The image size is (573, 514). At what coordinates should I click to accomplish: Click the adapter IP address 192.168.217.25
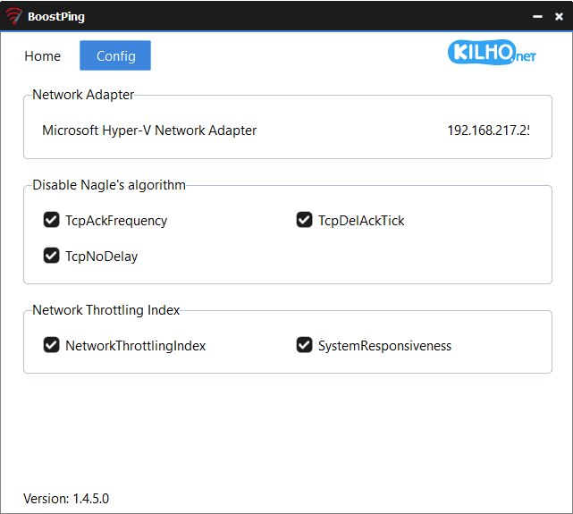(488, 131)
